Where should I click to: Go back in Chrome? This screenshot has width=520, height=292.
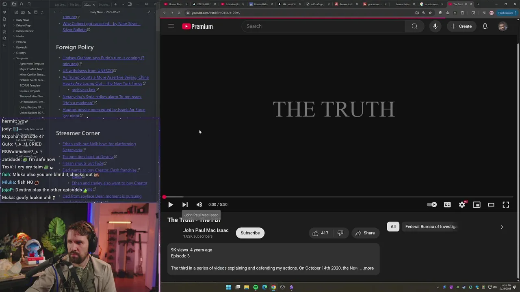point(165,13)
